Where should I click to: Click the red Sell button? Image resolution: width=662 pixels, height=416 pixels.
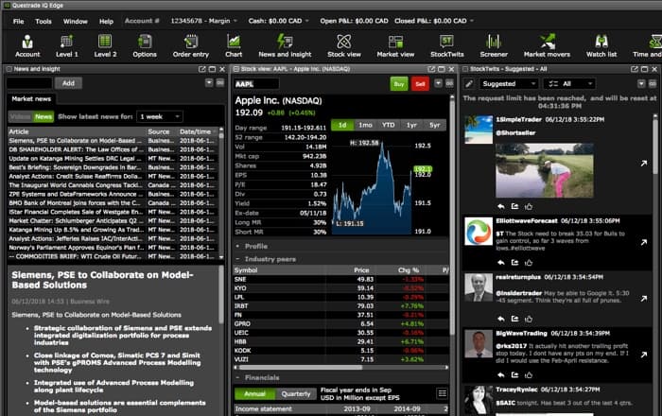pos(420,84)
